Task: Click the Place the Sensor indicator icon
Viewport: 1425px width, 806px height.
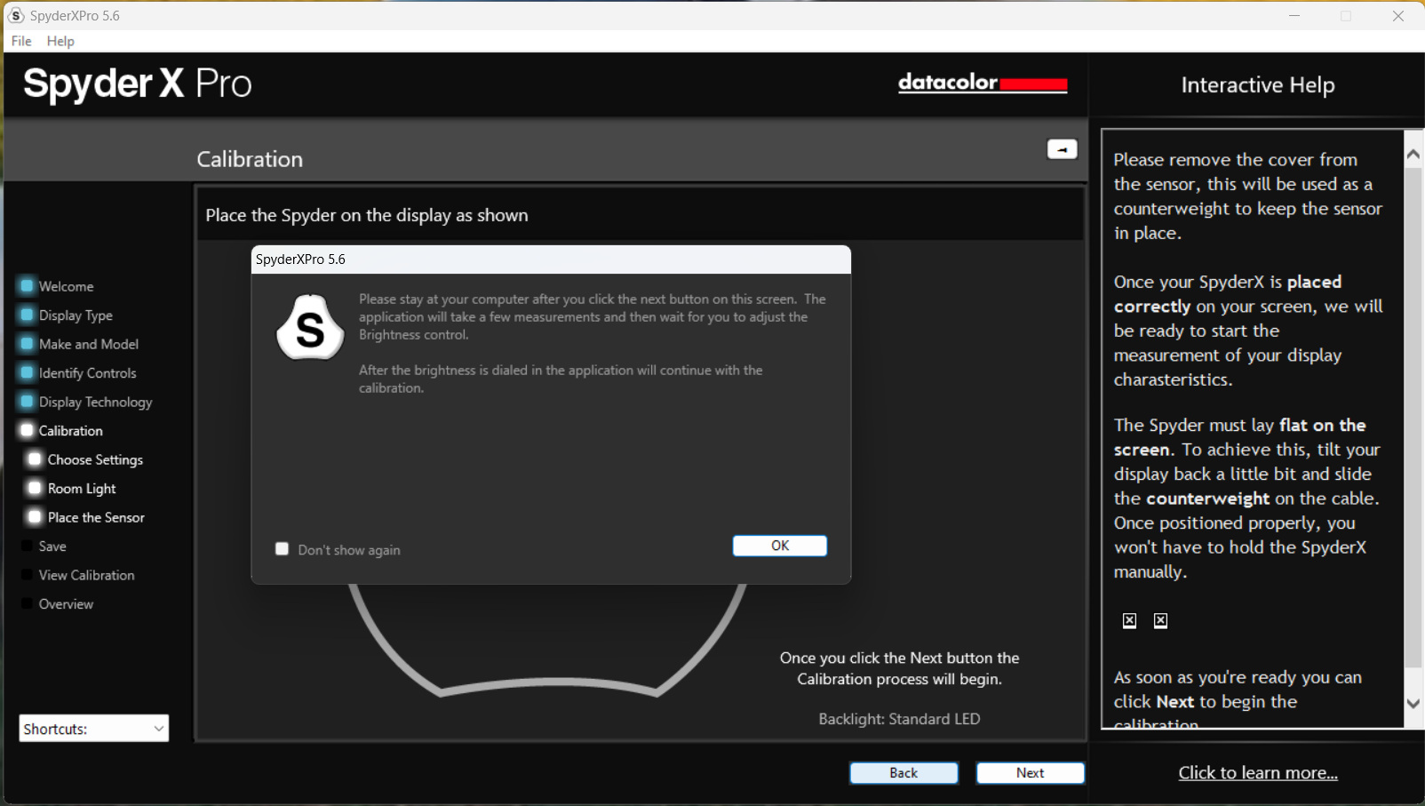Action: (x=35, y=517)
